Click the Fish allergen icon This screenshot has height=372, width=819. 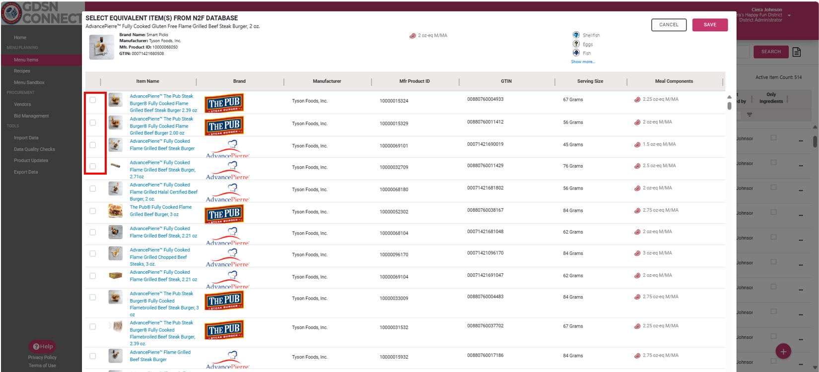(x=576, y=53)
